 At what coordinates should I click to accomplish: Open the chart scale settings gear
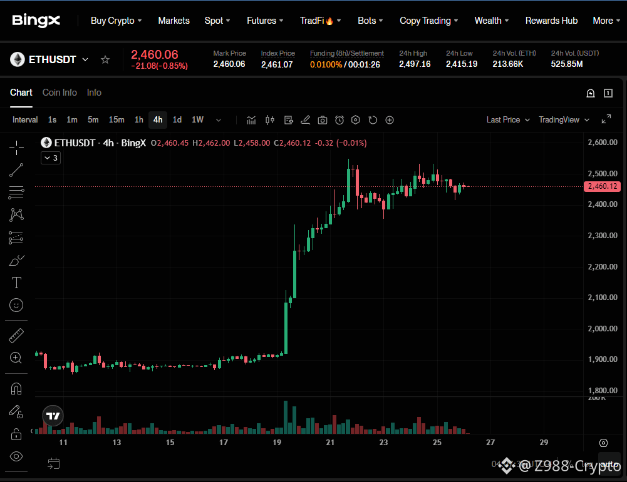click(x=603, y=443)
